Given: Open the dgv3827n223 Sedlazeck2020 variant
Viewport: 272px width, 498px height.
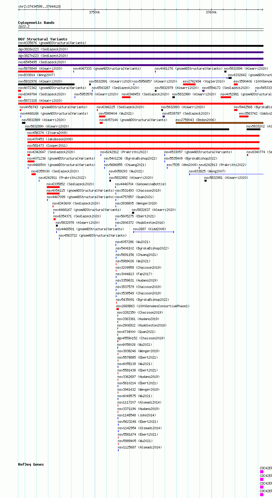Looking at the screenshot, I should (x=43, y=56).
